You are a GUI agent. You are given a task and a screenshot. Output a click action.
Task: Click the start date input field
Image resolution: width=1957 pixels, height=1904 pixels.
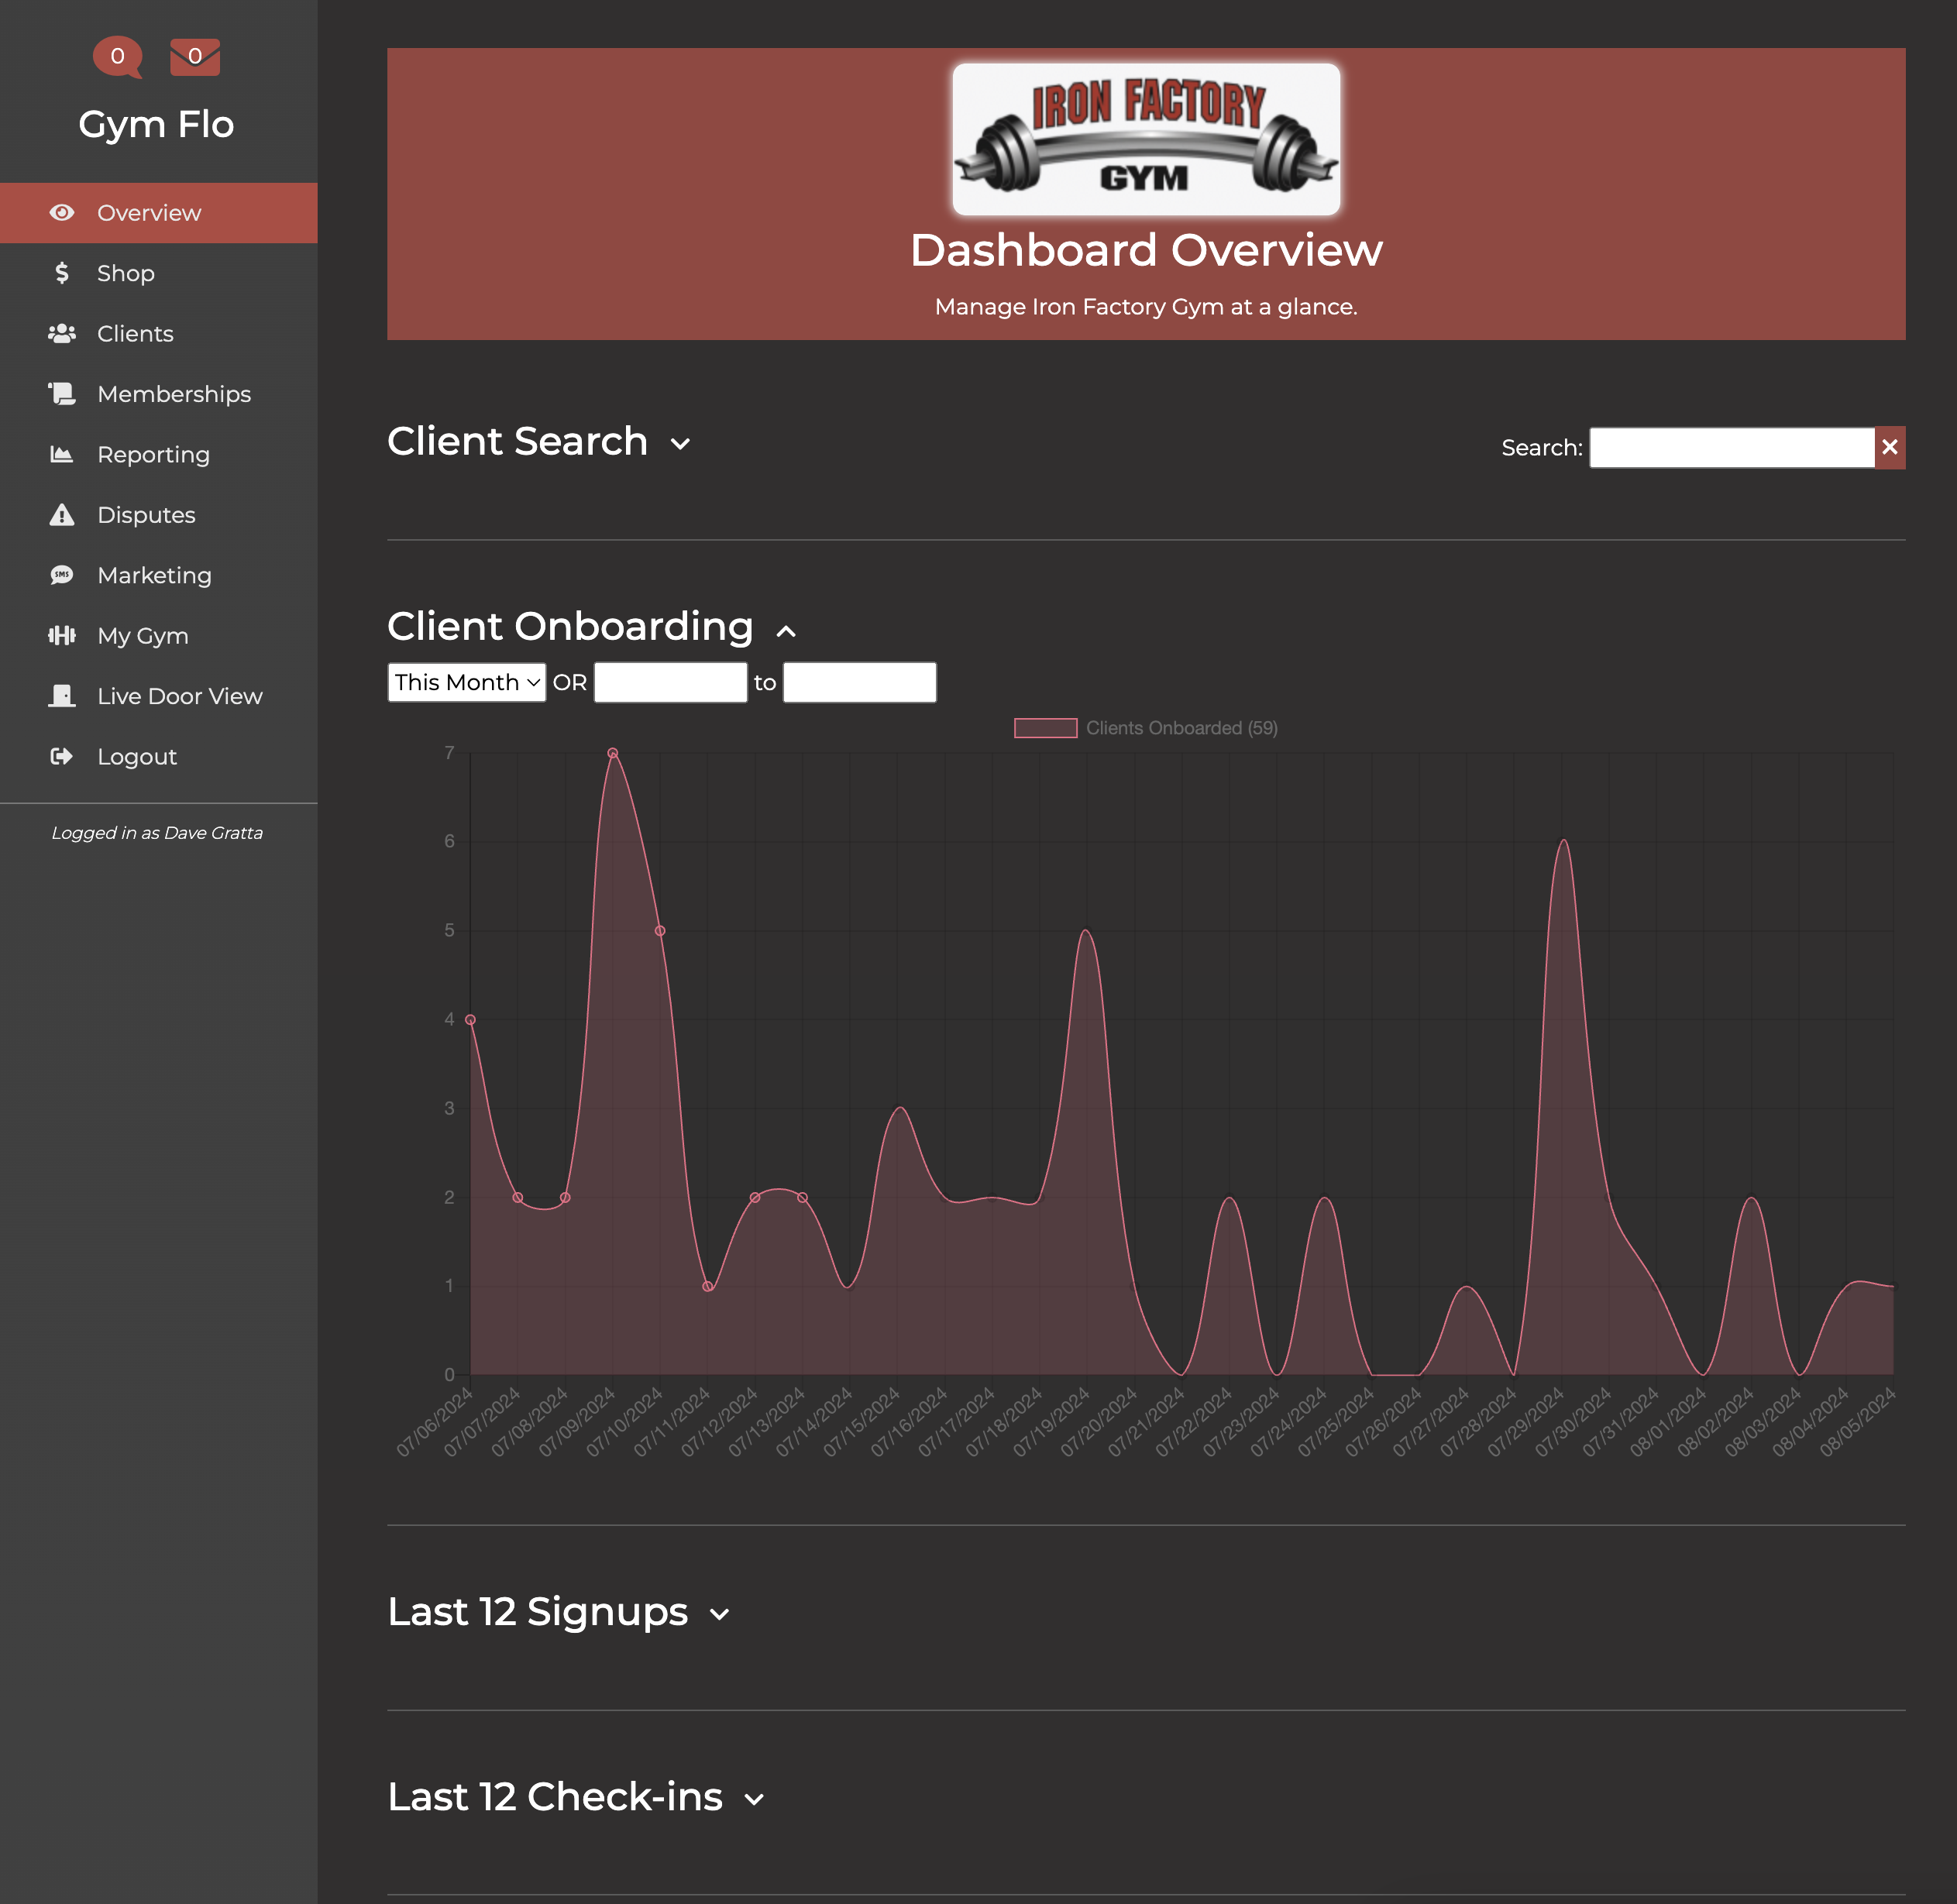click(671, 682)
